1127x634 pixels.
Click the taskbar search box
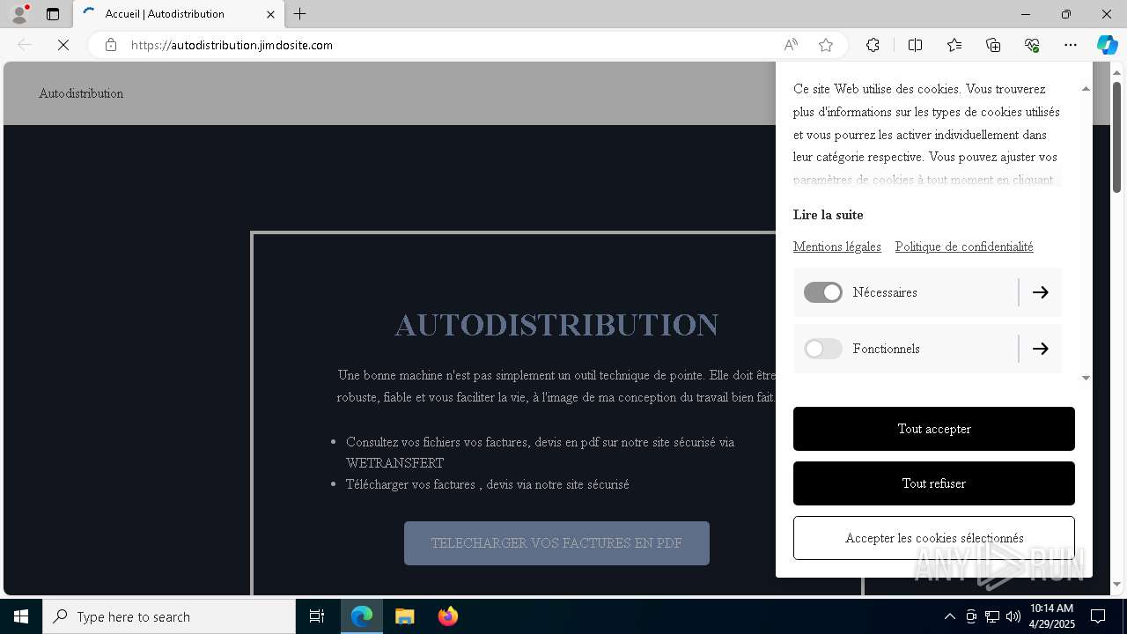coord(169,616)
